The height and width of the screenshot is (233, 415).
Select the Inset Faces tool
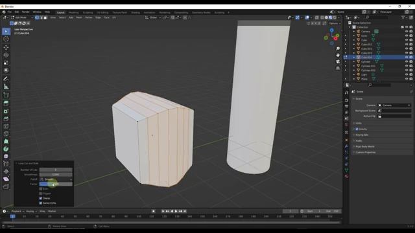[x=6, y=111]
